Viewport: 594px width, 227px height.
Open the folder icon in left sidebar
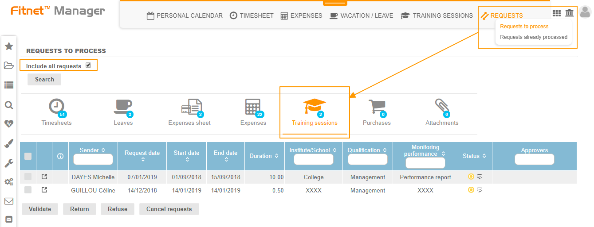pos(8,65)
